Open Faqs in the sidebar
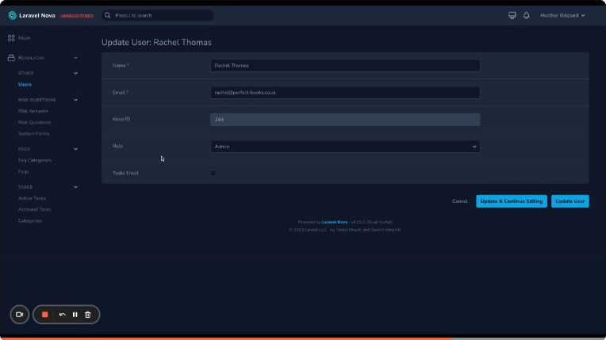Image resolution: width=606 pixels, height=340 pixels. click(23, 171)
